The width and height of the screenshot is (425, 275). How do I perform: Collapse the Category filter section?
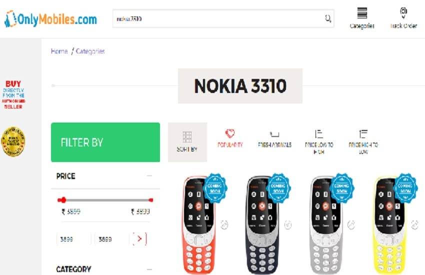(149, 269)
